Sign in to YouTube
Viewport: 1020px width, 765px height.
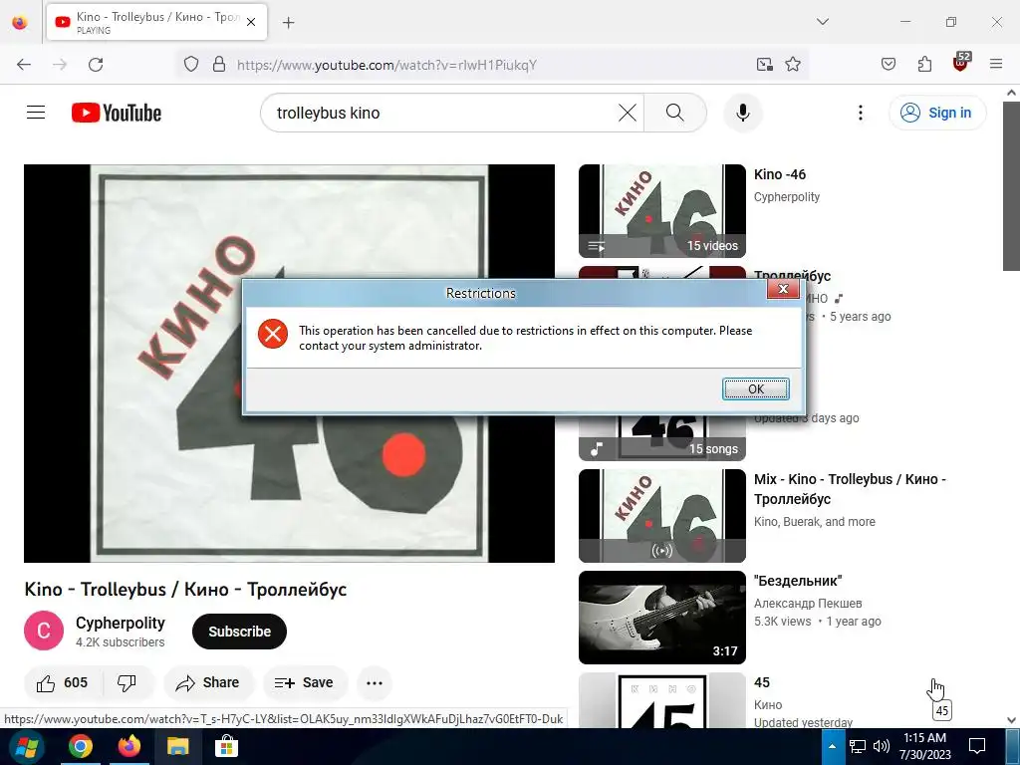936,113
